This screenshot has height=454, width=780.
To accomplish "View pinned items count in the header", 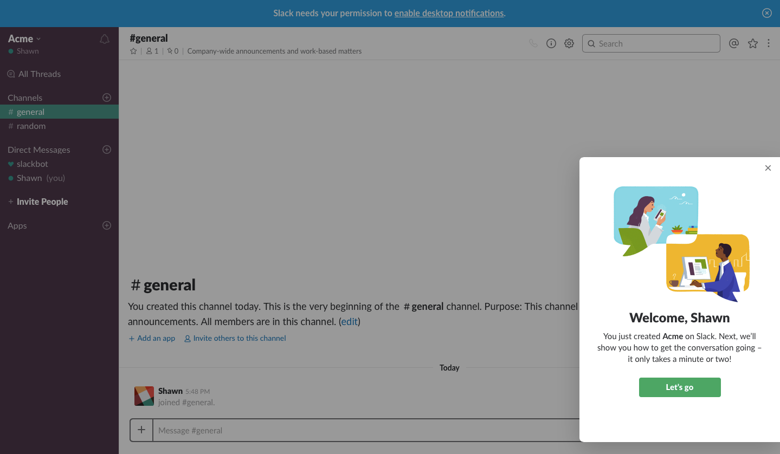I will coord(172,51).
